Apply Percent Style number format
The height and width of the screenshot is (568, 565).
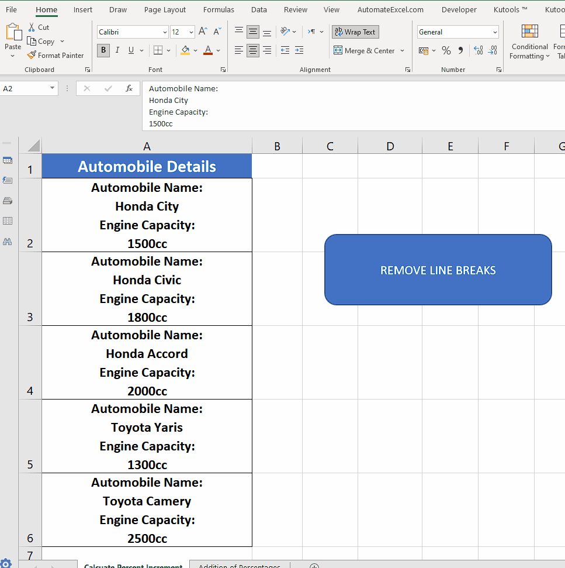[446, 50]
